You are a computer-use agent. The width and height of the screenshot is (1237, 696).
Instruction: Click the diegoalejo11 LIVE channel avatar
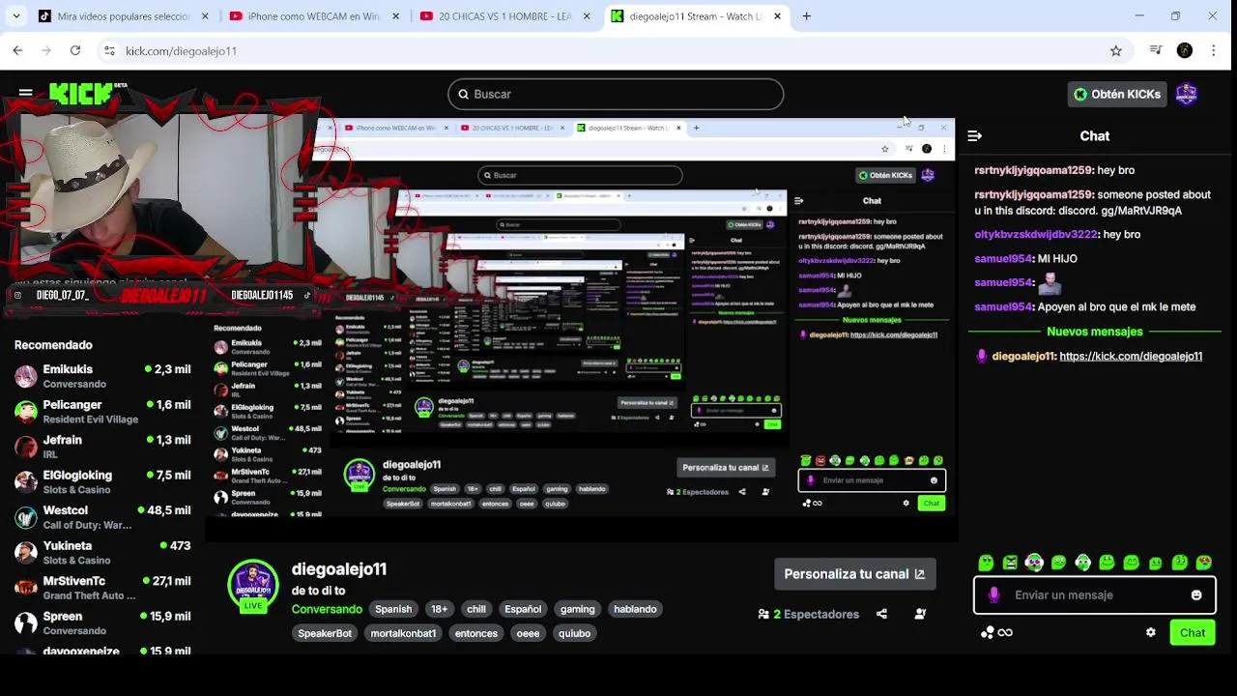click(x=253, y=586)
